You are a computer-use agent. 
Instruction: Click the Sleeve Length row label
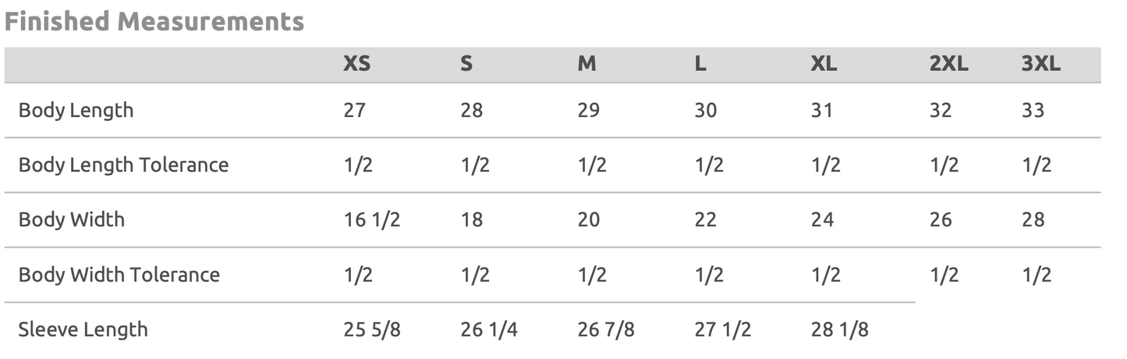click(83, 329)
